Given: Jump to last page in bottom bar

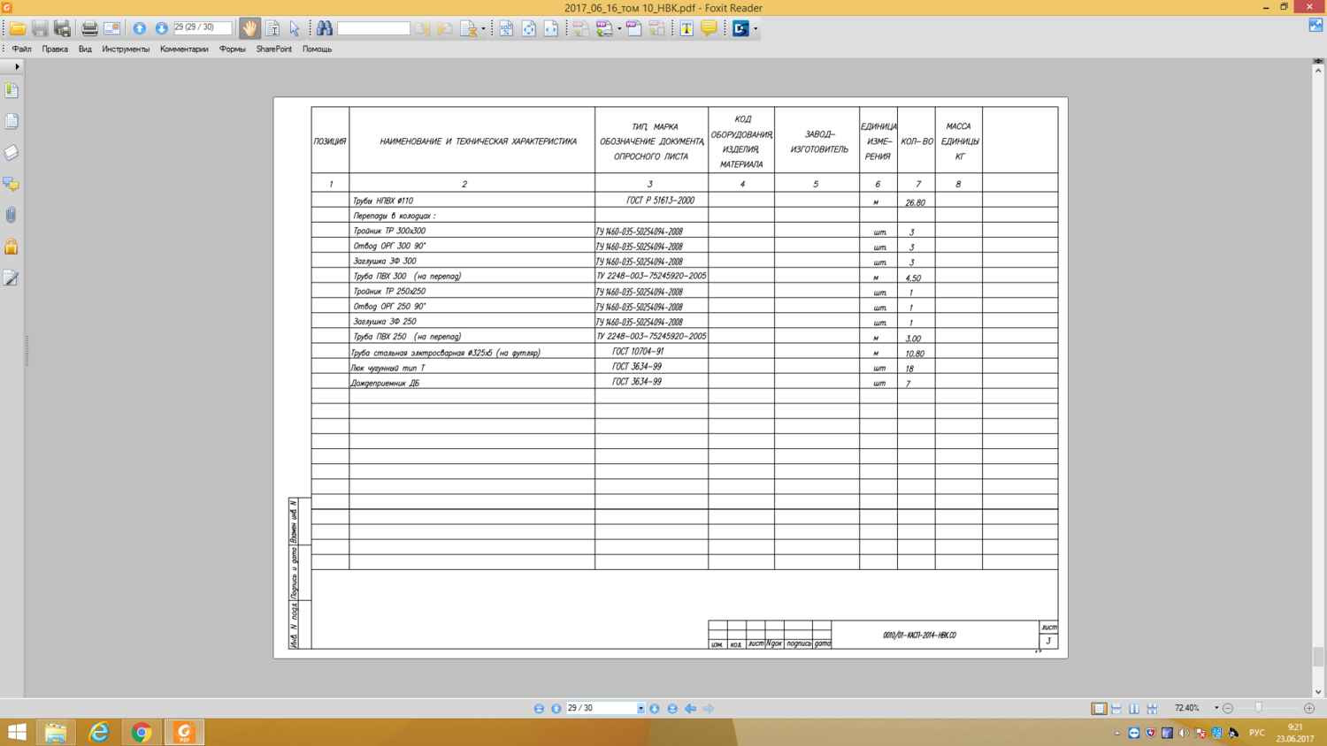Looking at the screenshot, I should [x=672, y=709].
